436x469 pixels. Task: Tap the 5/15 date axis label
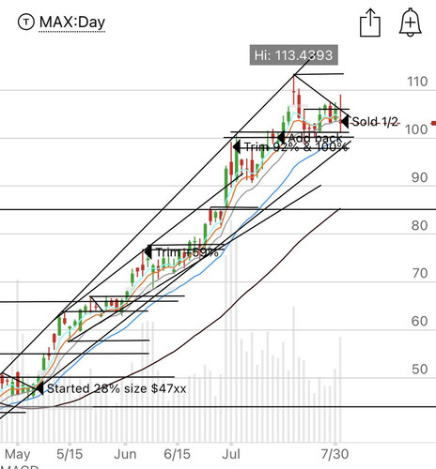[70, 454]
